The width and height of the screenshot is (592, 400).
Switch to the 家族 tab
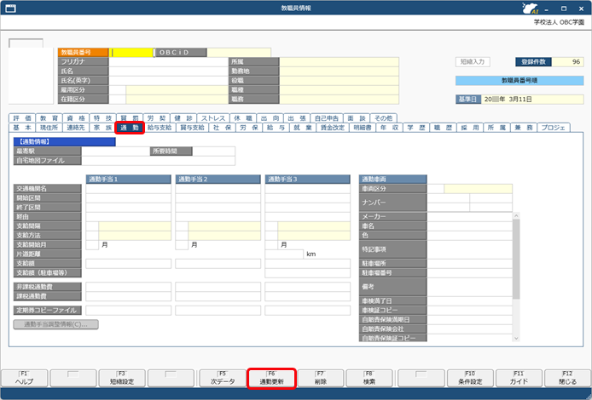(x=103, y=127)
